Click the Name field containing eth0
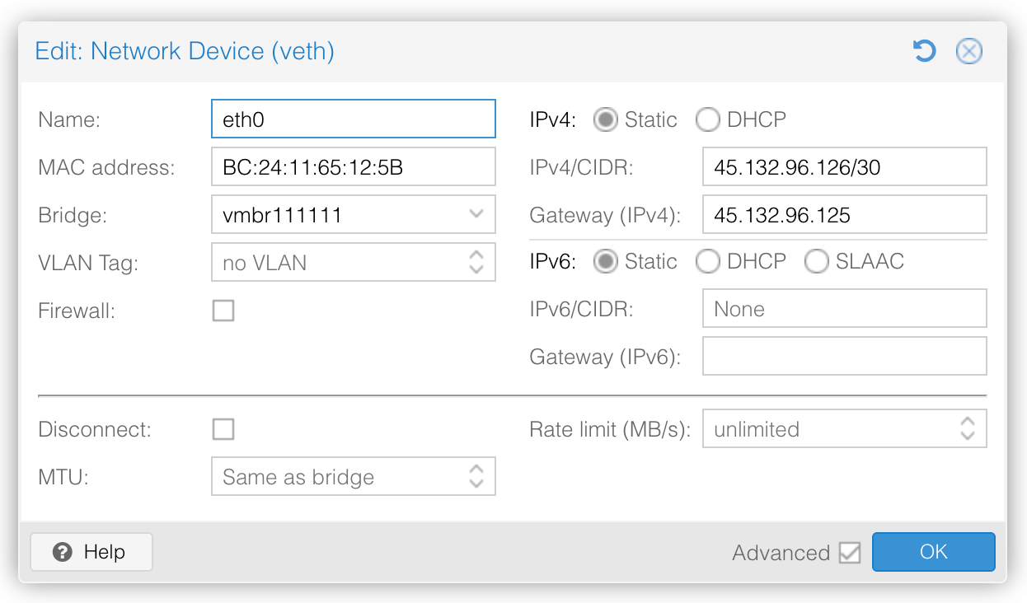 tap(353, 119)
